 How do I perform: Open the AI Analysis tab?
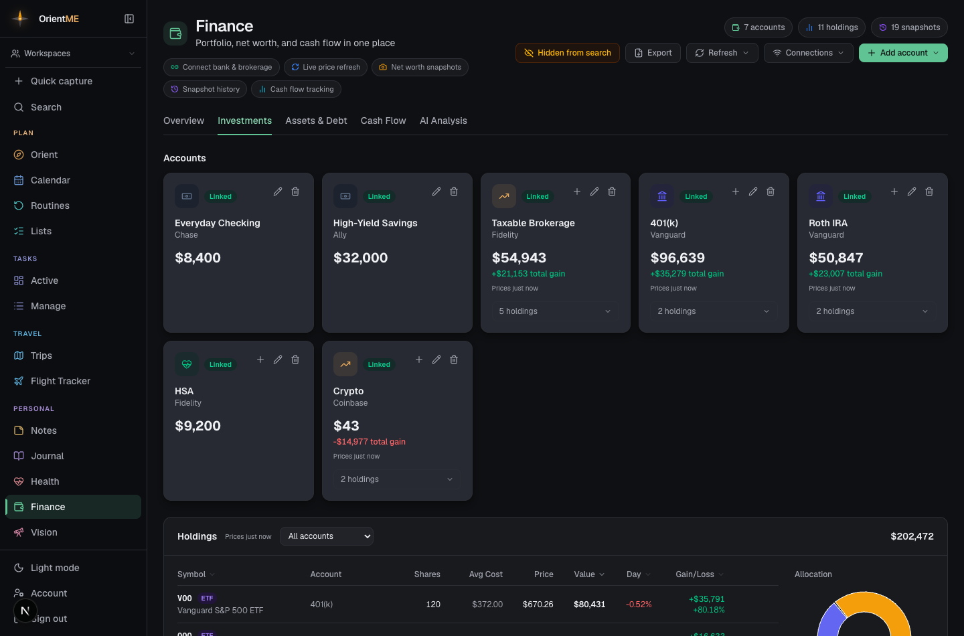[443, 121]
